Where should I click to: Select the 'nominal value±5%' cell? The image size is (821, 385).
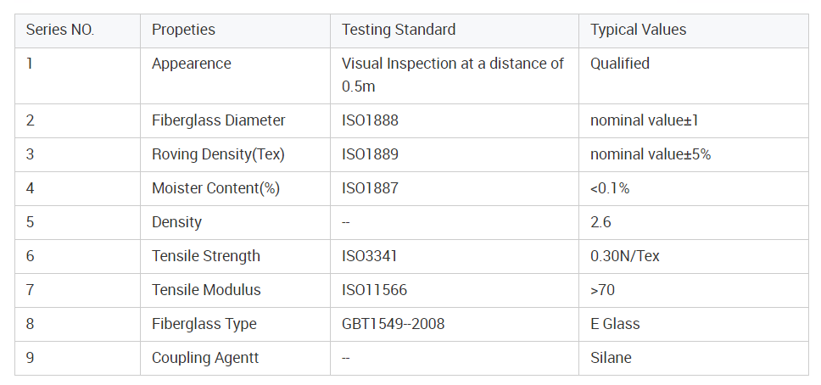[650, 154]
